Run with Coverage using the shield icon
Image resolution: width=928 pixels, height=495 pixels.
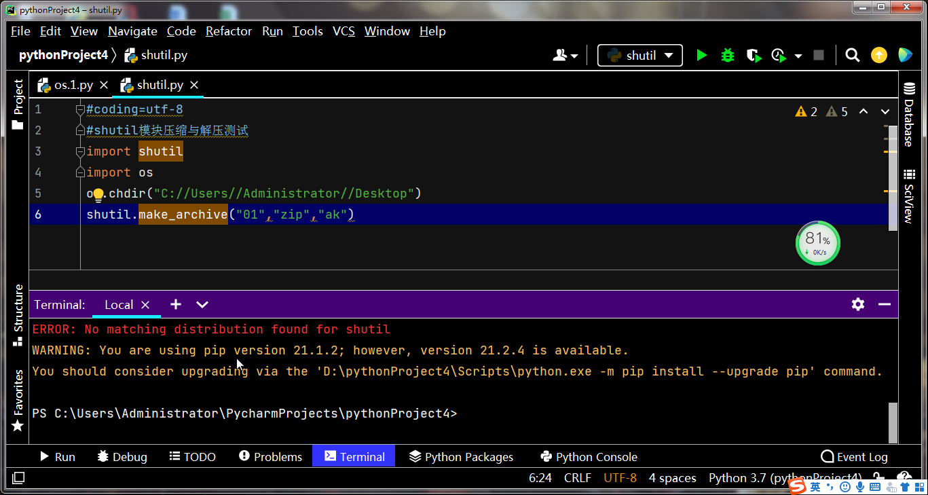(754, 55)
